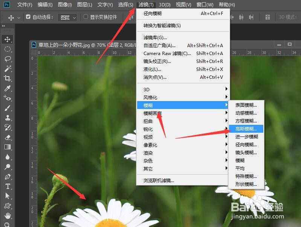
Task: Click the Move tool icon in options bar
Action: click(x=11, y=18)
